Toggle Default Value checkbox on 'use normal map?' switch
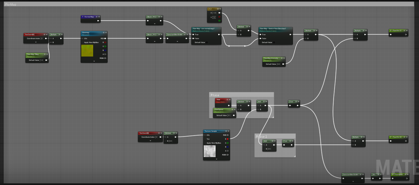Image resolution: width=419 pixels, height=185 pixels. click(207, 42)
